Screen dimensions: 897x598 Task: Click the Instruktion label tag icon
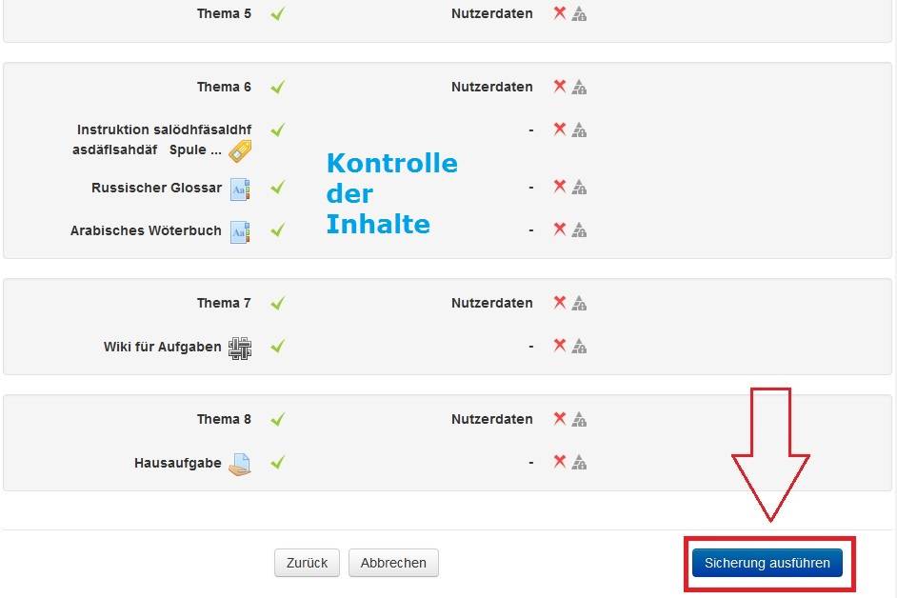coord(240,150)
